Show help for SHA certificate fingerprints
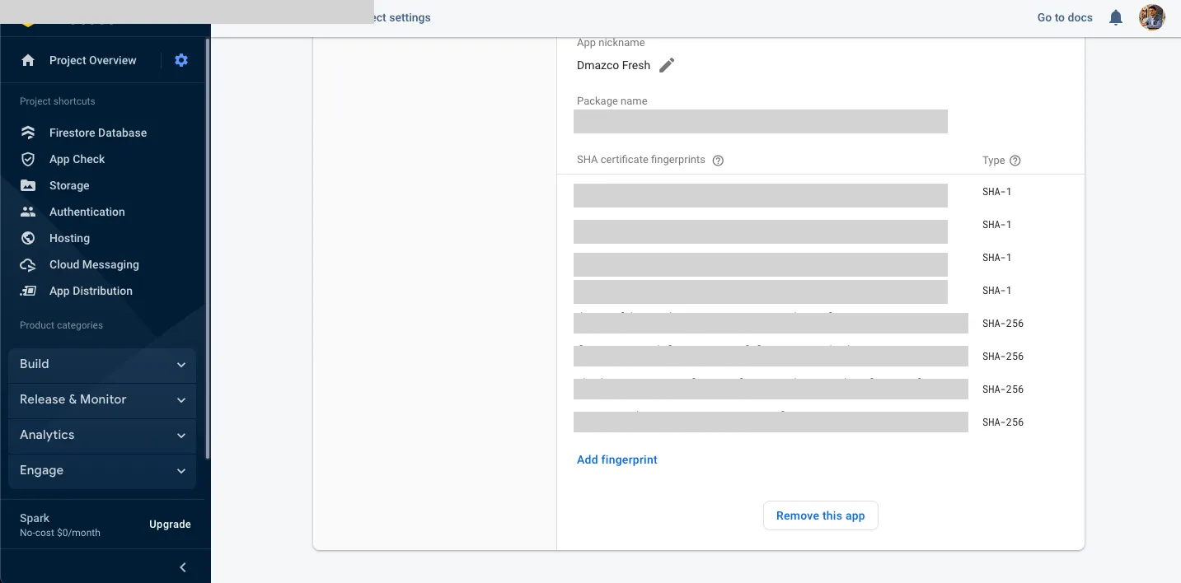The width and height of the screenshot is (1181, 583). coord(718,161)
